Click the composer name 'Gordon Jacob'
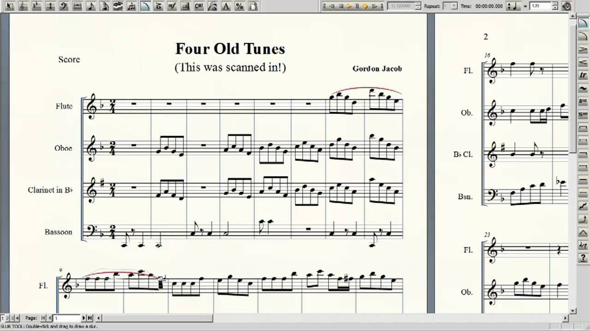Image resolution: width=590 pixels, height=331 pixels. [377, 68]
